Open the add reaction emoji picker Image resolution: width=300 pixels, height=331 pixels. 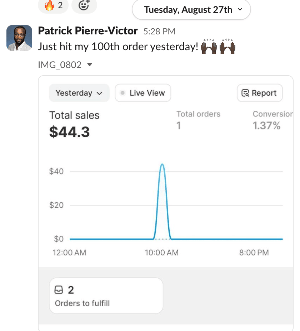pyautogui.click(x=84, y=5)
